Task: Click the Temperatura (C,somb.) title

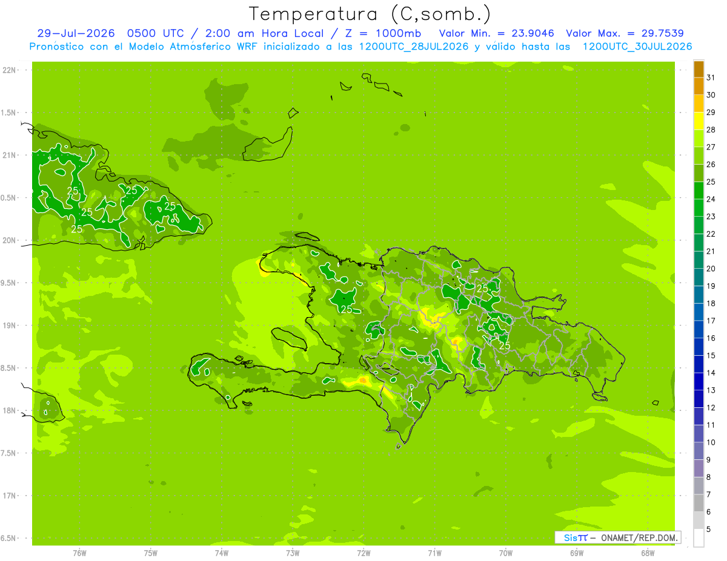Action: (370, 14)
